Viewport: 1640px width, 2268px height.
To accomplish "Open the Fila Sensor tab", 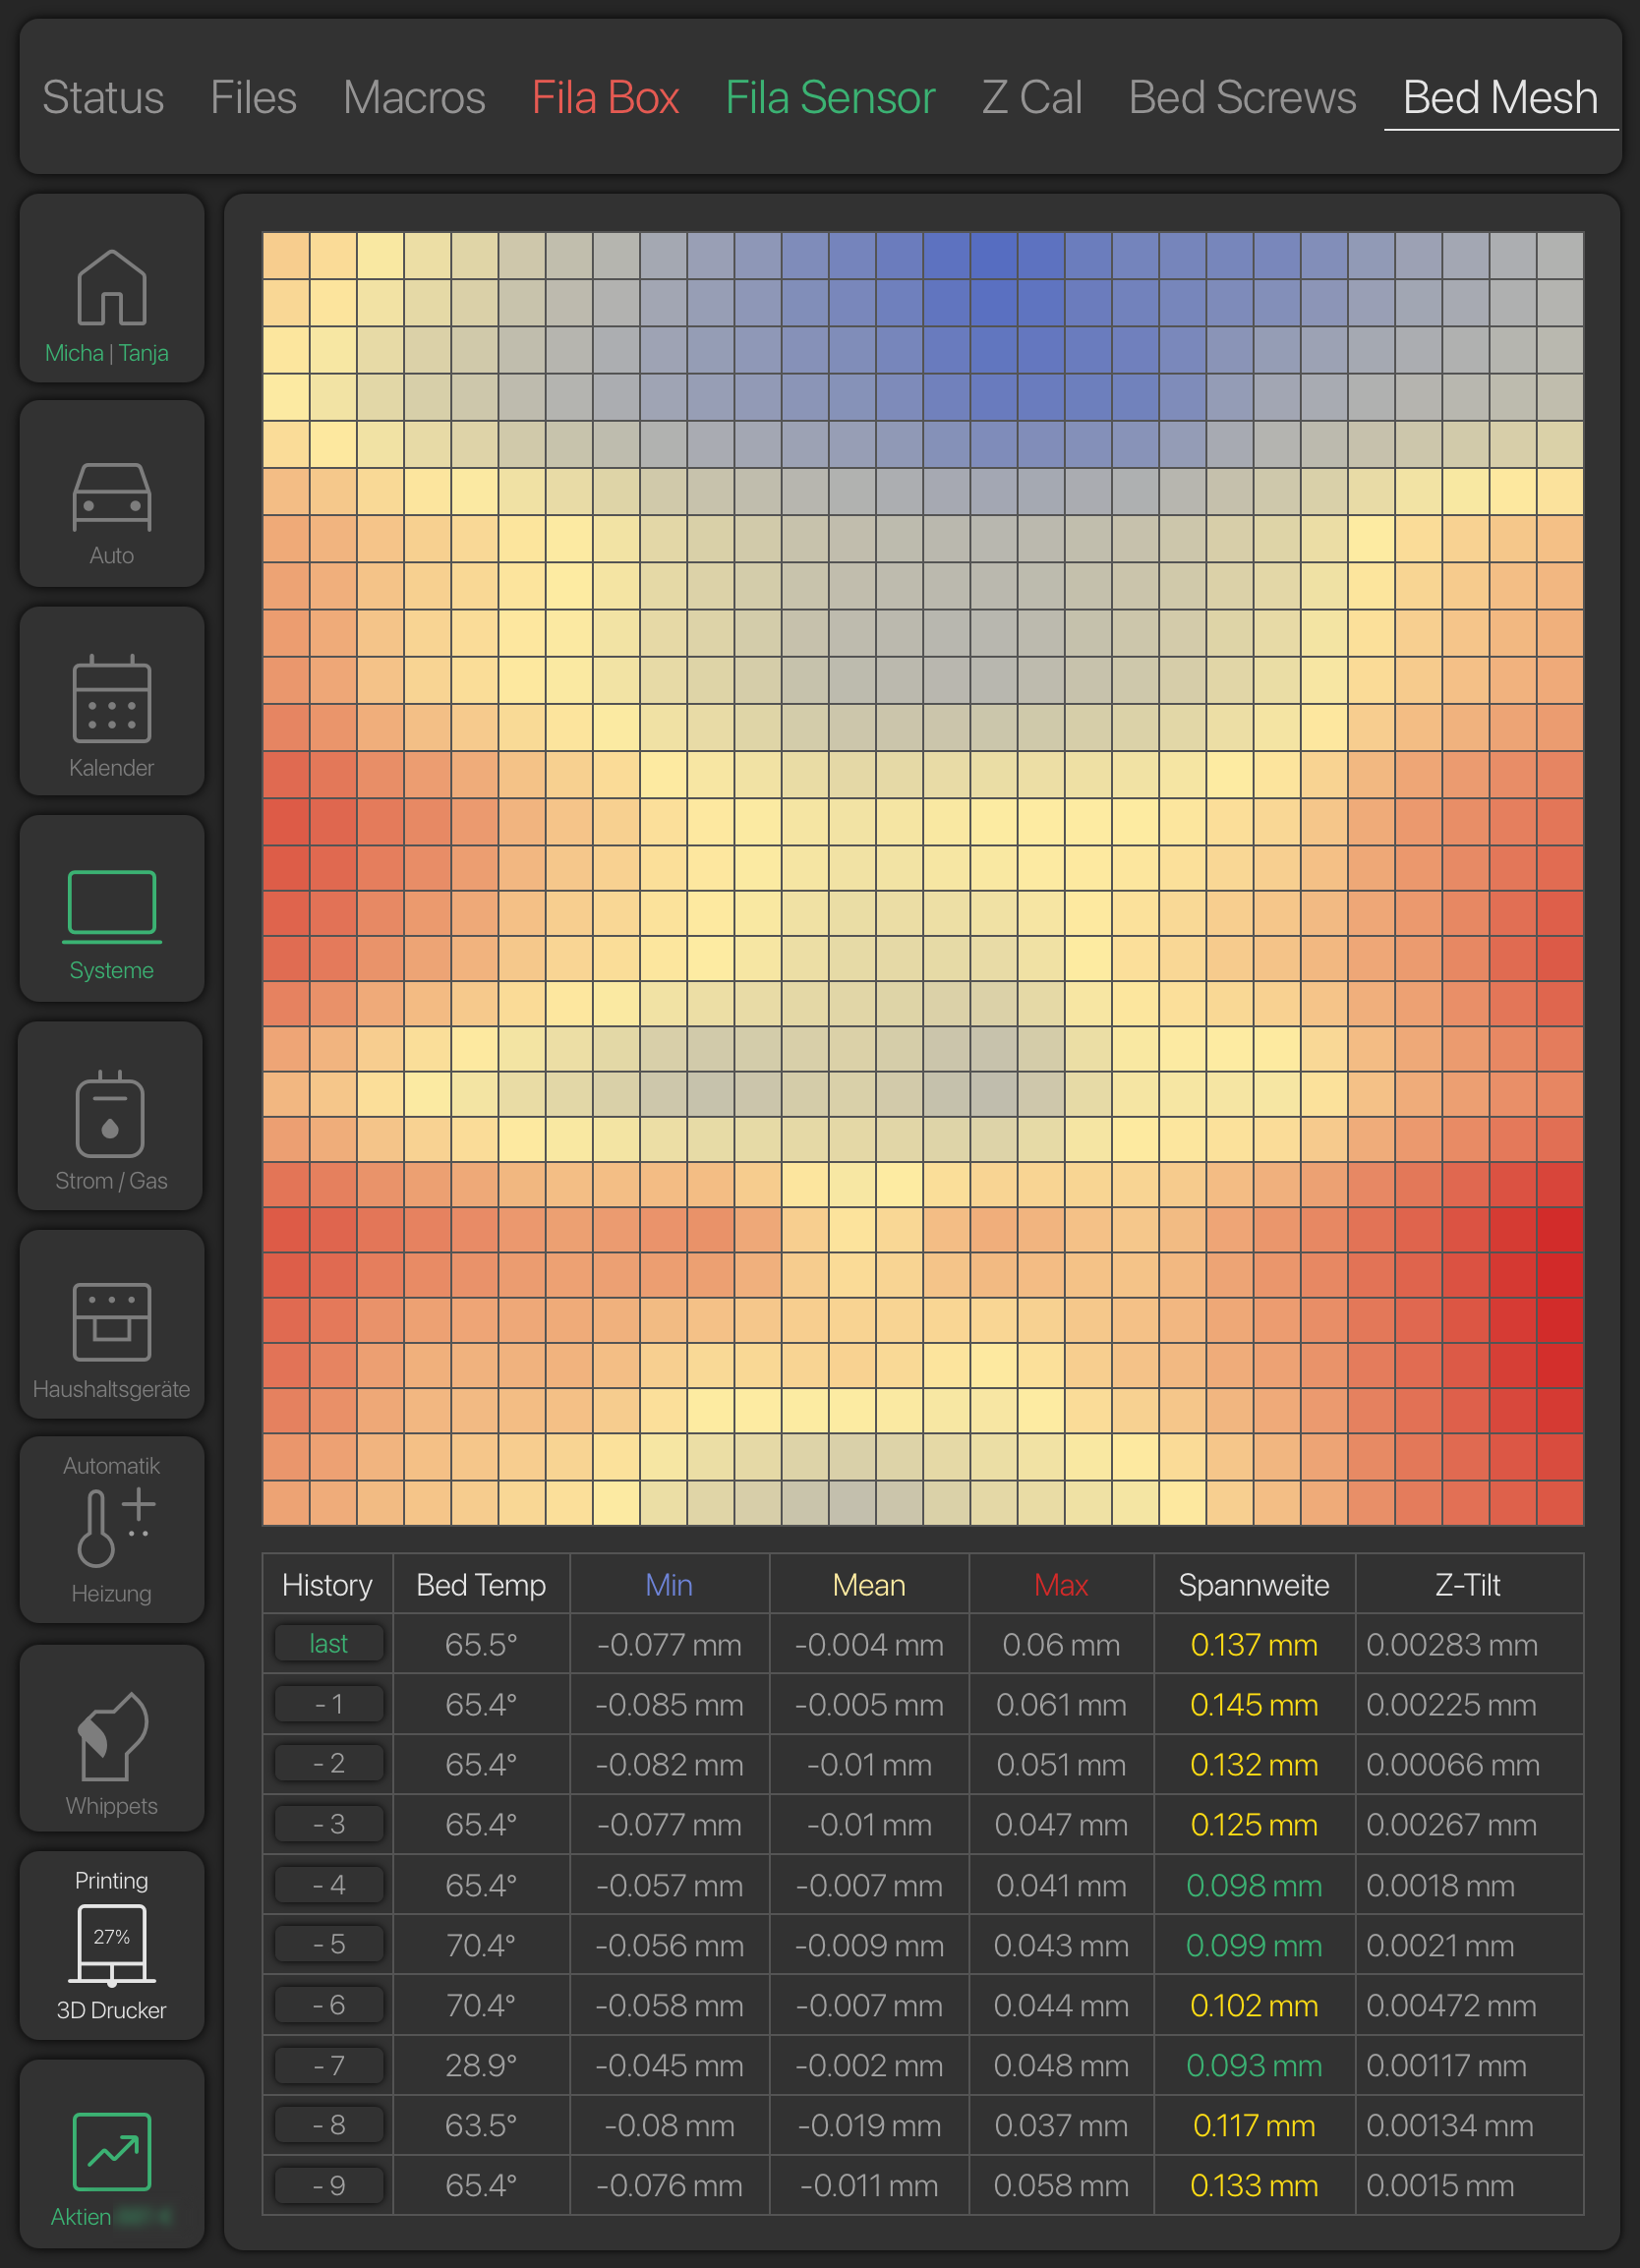I will [x=830, y=98].
